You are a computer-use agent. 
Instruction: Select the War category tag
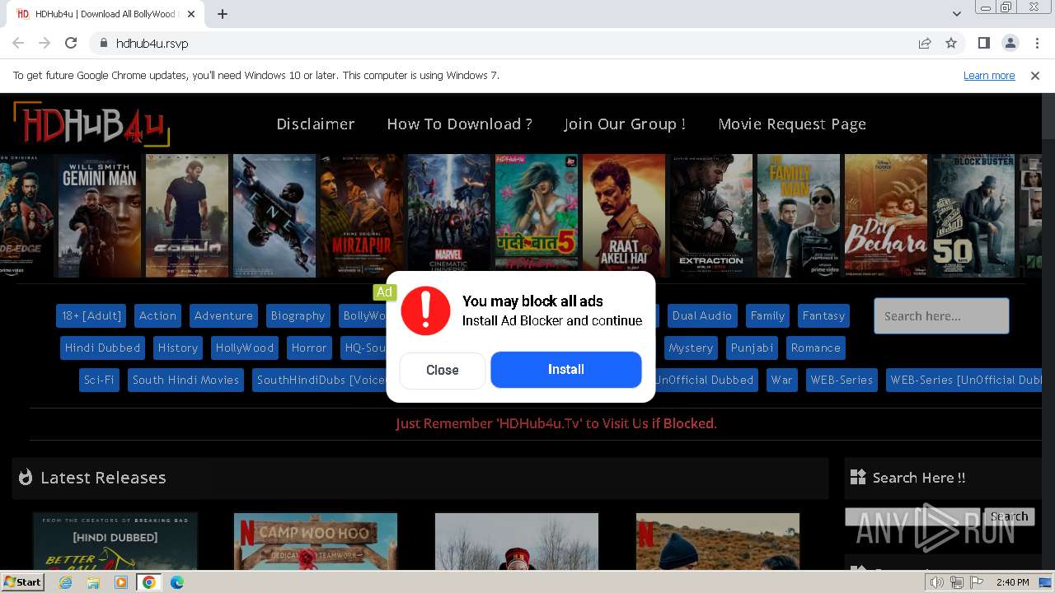782,380
